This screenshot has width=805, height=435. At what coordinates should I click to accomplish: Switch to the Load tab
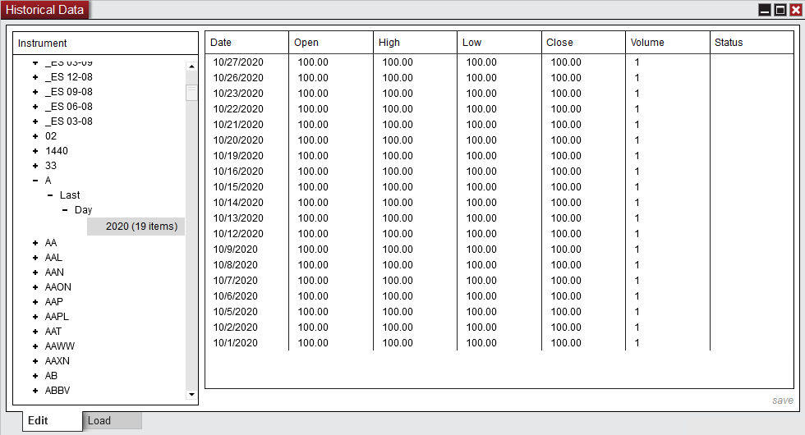click(112, 420)
